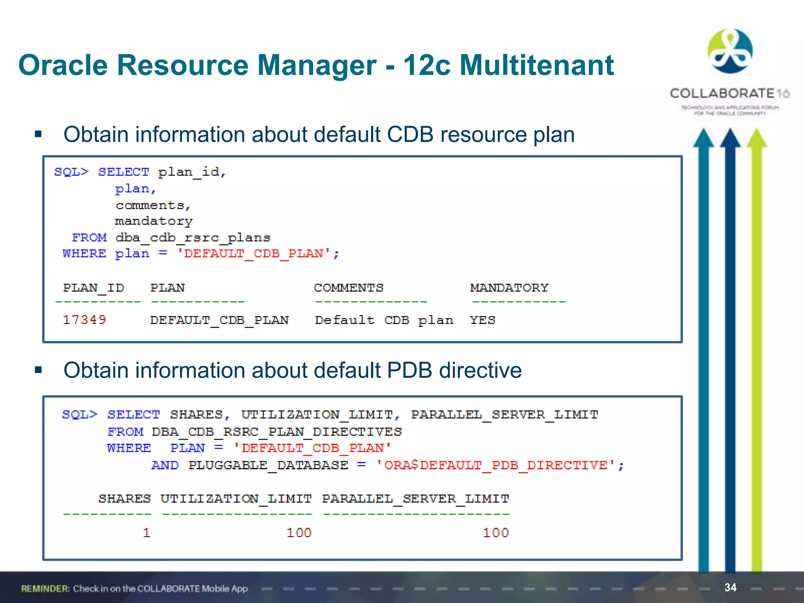Viewport: 804px width, 603px height.
Task: Click the slide number 34
Action: click(x=730, y=587)
